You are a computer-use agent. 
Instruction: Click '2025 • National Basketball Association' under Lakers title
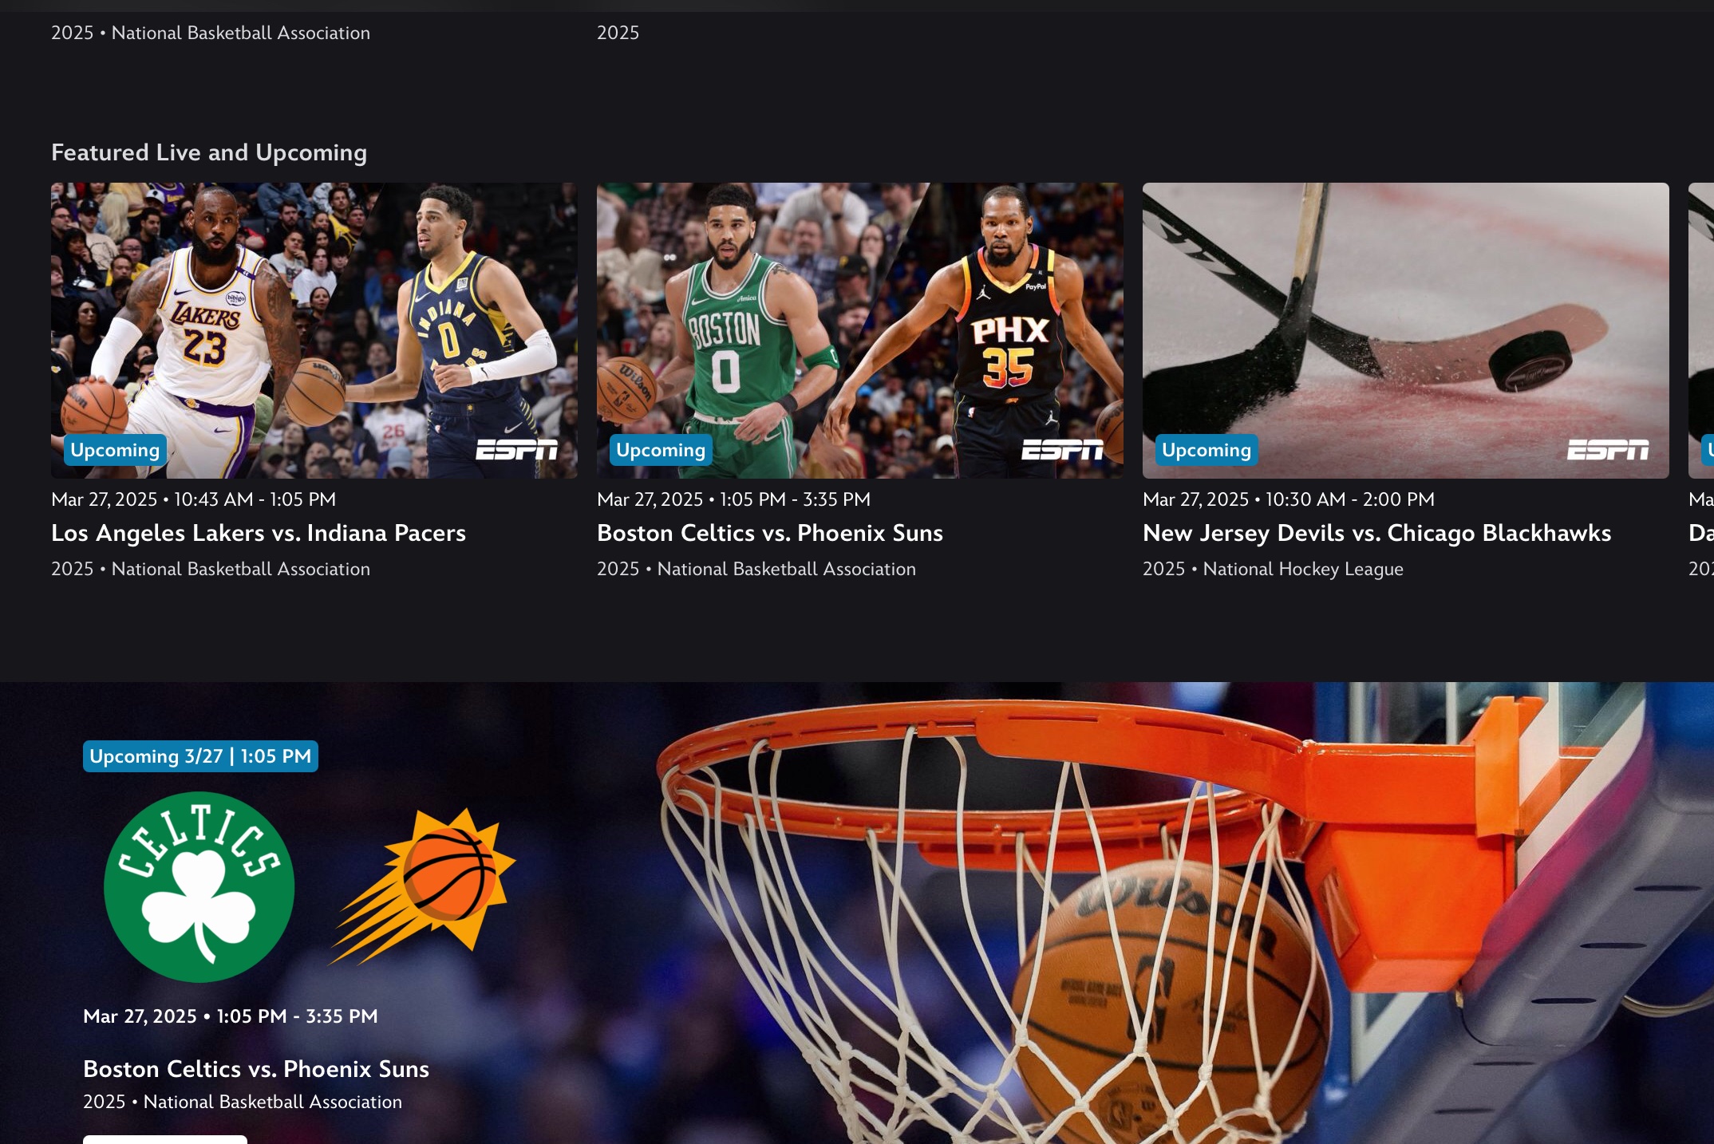click(211, 569)
